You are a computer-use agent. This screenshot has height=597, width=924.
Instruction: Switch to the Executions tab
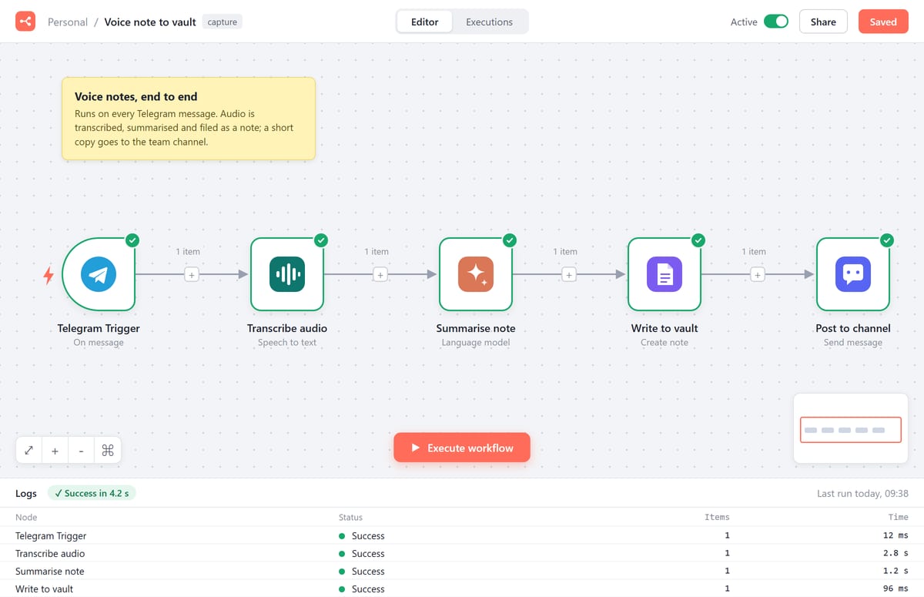tap(489, 22)
